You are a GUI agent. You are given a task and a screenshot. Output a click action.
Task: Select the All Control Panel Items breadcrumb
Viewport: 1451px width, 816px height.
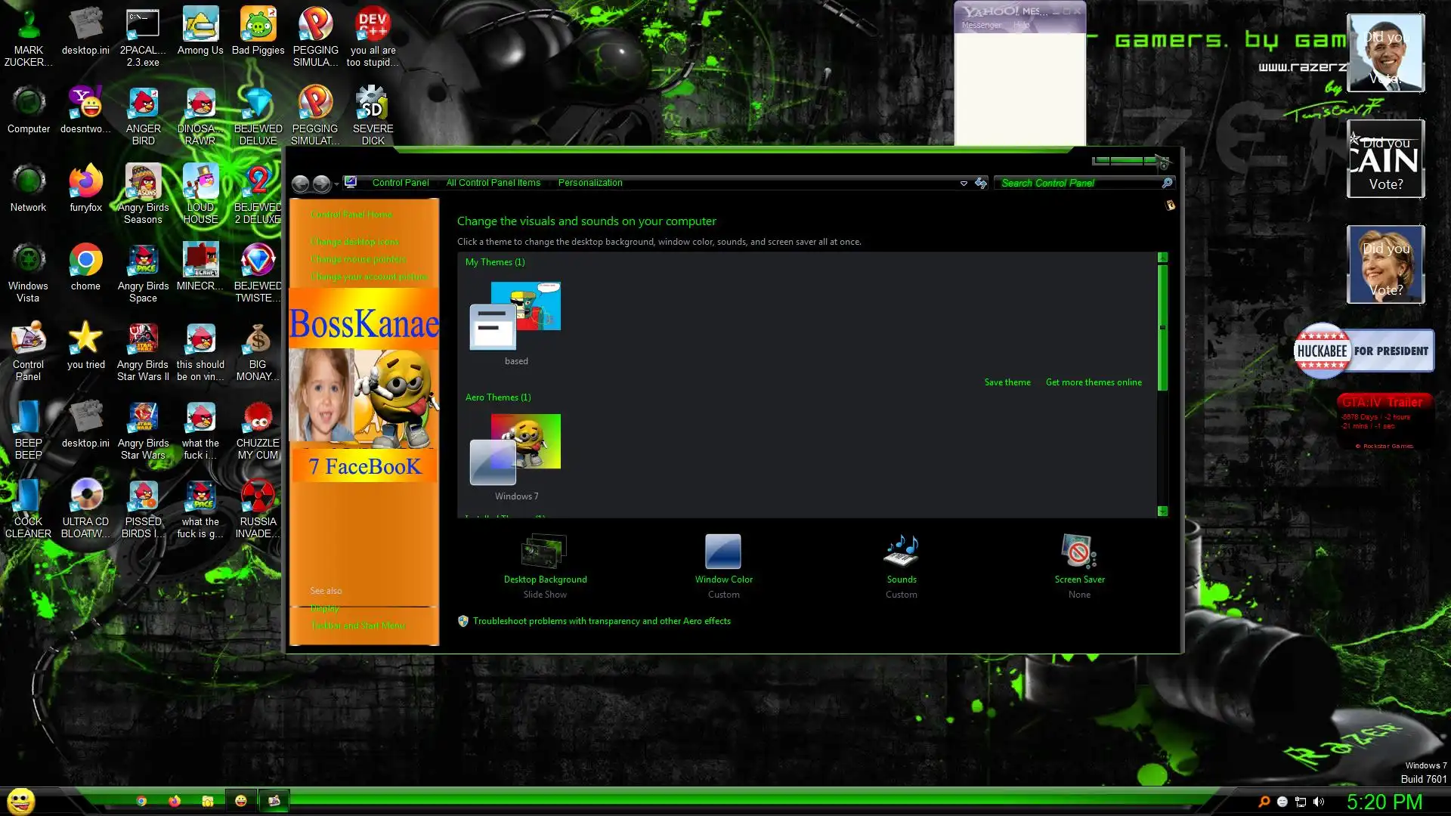(493, 183)
